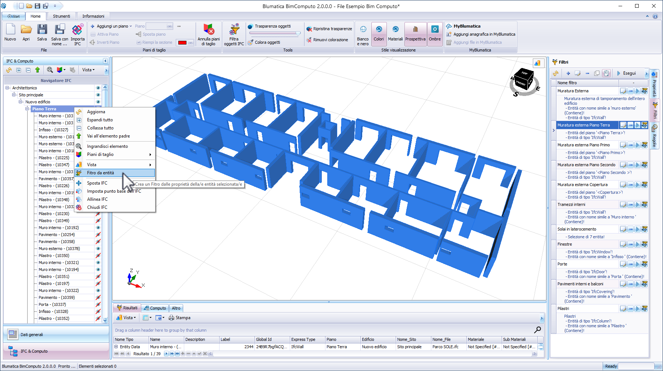
Task: Select Allinea IFC menu entry
Action: [x=115, y=199]
